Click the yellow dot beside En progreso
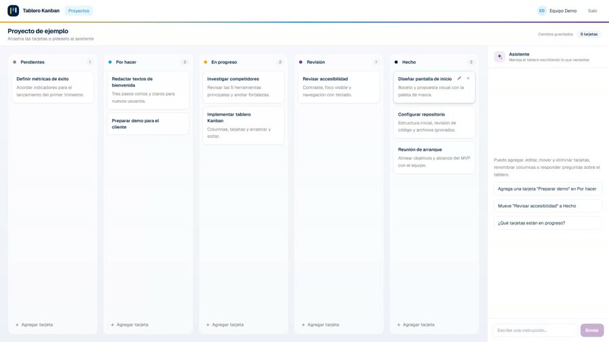 (206, 62)
